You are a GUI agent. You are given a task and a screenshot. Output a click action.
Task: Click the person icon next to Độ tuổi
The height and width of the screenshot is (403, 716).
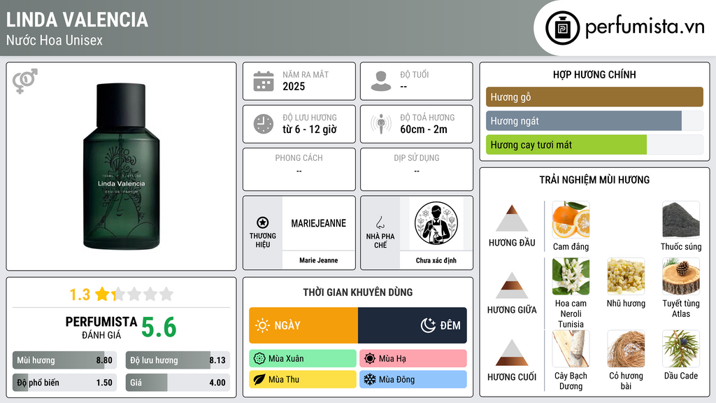tap(381, 81)
